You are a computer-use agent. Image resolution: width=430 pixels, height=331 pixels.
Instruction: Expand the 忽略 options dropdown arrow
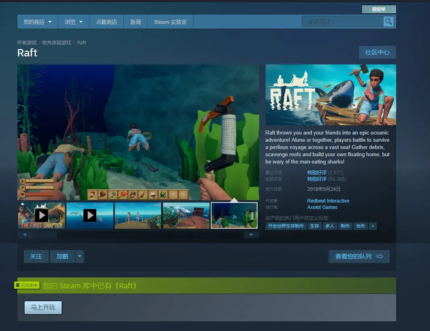pyautogui.click(x=79, y=257)
